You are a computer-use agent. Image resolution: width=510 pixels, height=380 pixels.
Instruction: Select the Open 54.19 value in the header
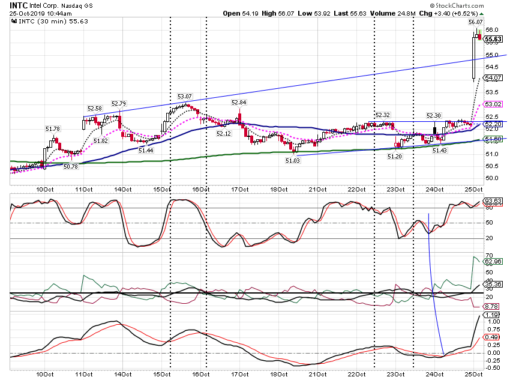click(x=241, y=14)
